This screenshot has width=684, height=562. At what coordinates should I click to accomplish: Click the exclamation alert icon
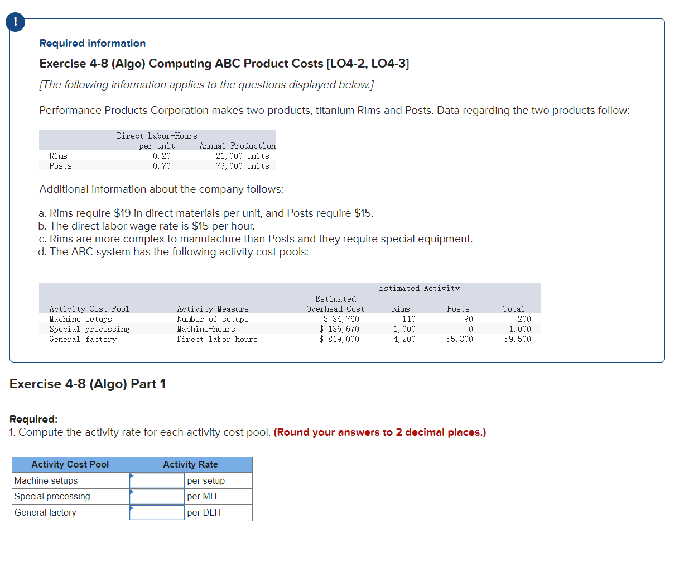click(15, 22)
